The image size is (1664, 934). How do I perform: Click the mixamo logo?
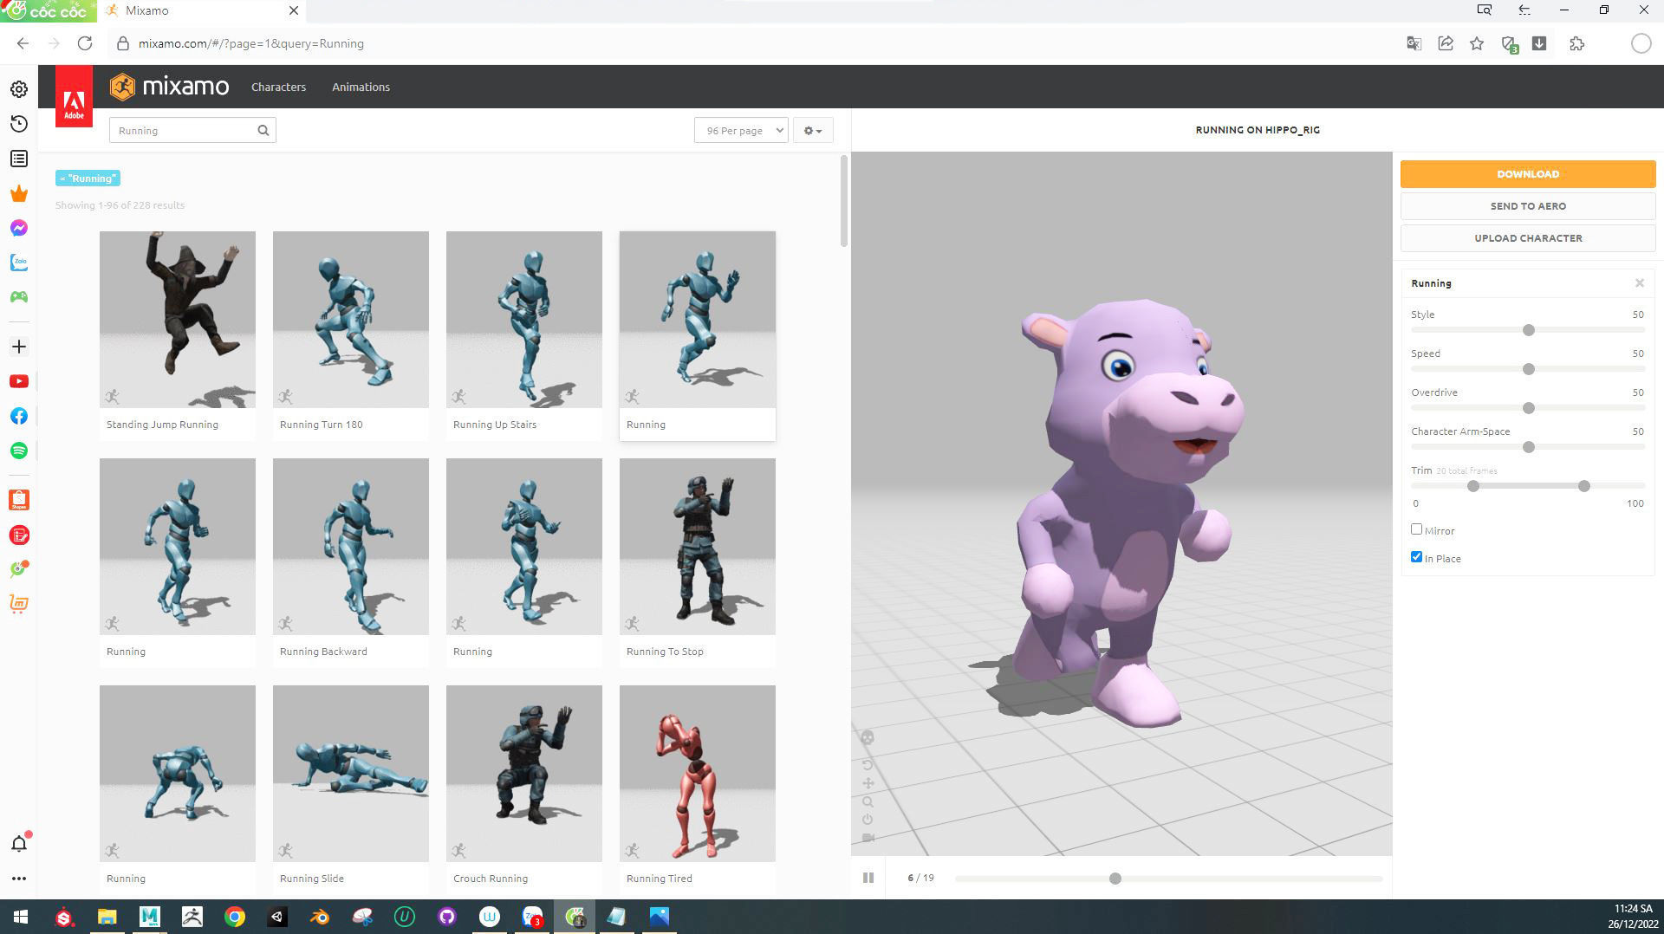pos(170,87)
